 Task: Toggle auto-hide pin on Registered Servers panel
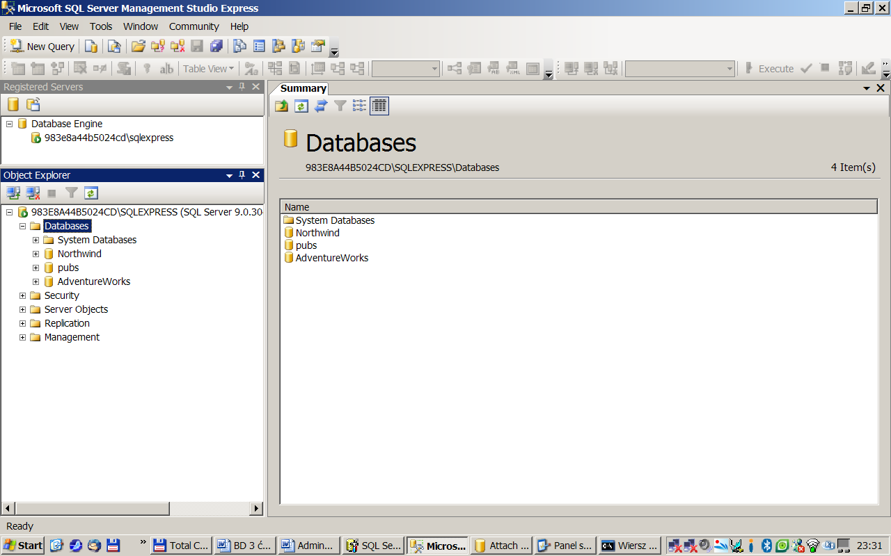tap(242, 87)
